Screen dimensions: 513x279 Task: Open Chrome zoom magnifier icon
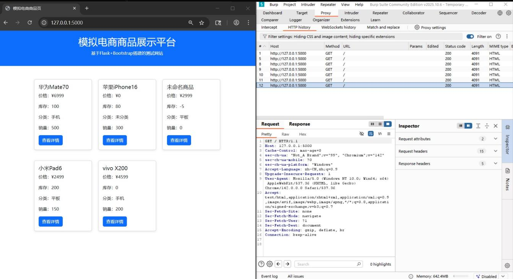click(191, 23)
